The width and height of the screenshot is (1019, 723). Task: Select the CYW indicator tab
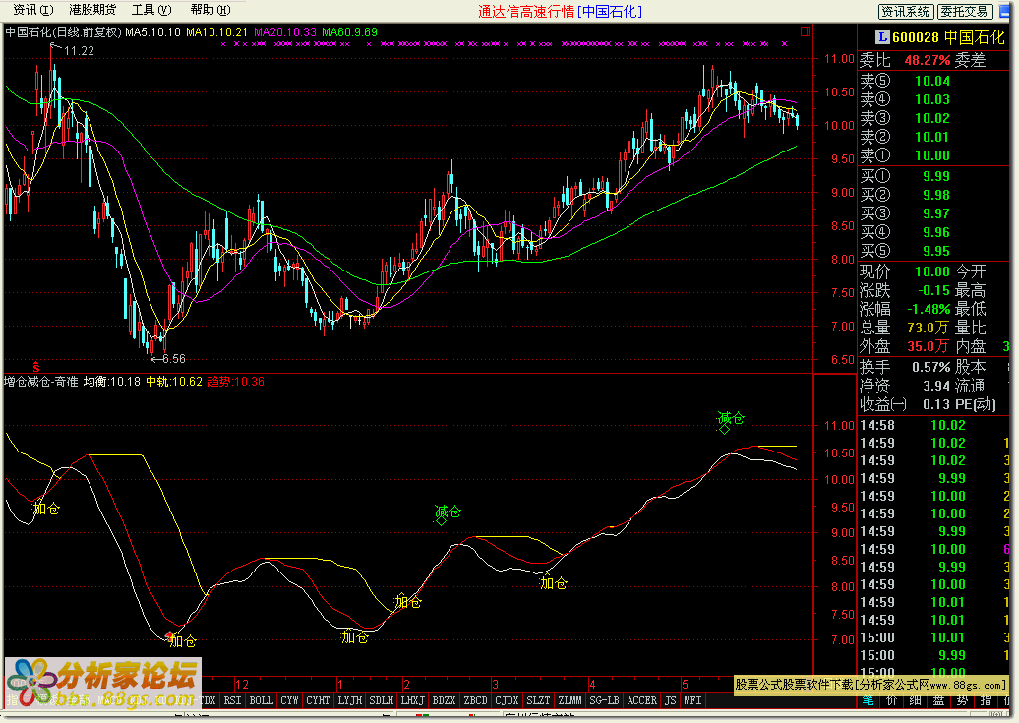tap(289, 700)
